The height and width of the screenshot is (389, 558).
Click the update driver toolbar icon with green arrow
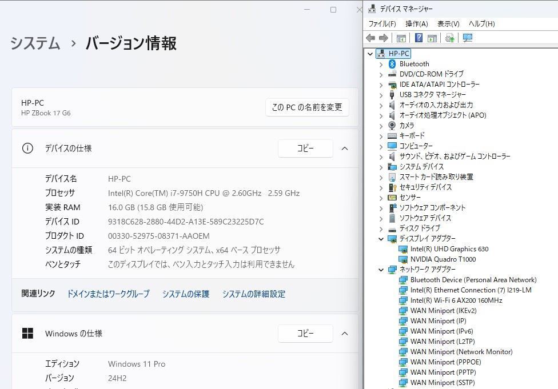click(449, 38)
